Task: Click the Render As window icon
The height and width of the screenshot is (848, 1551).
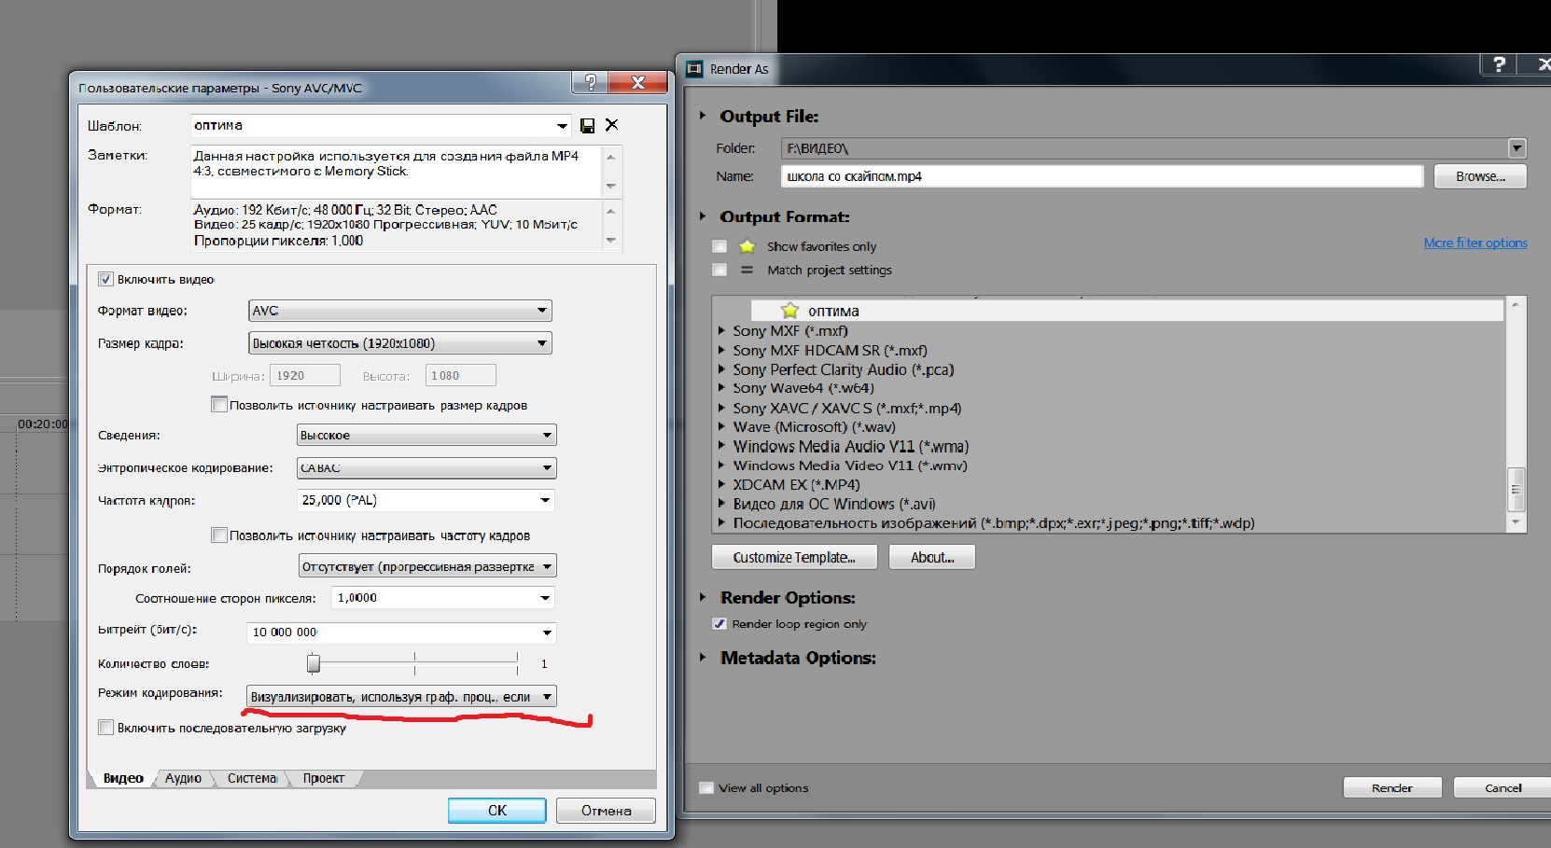Action: click(x=694, y=69)
